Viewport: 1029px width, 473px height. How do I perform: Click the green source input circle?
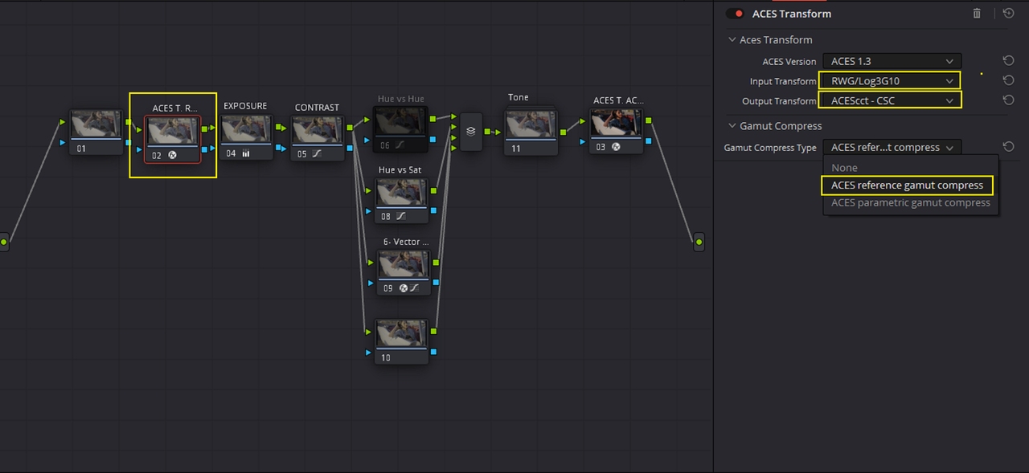(3, 242)
